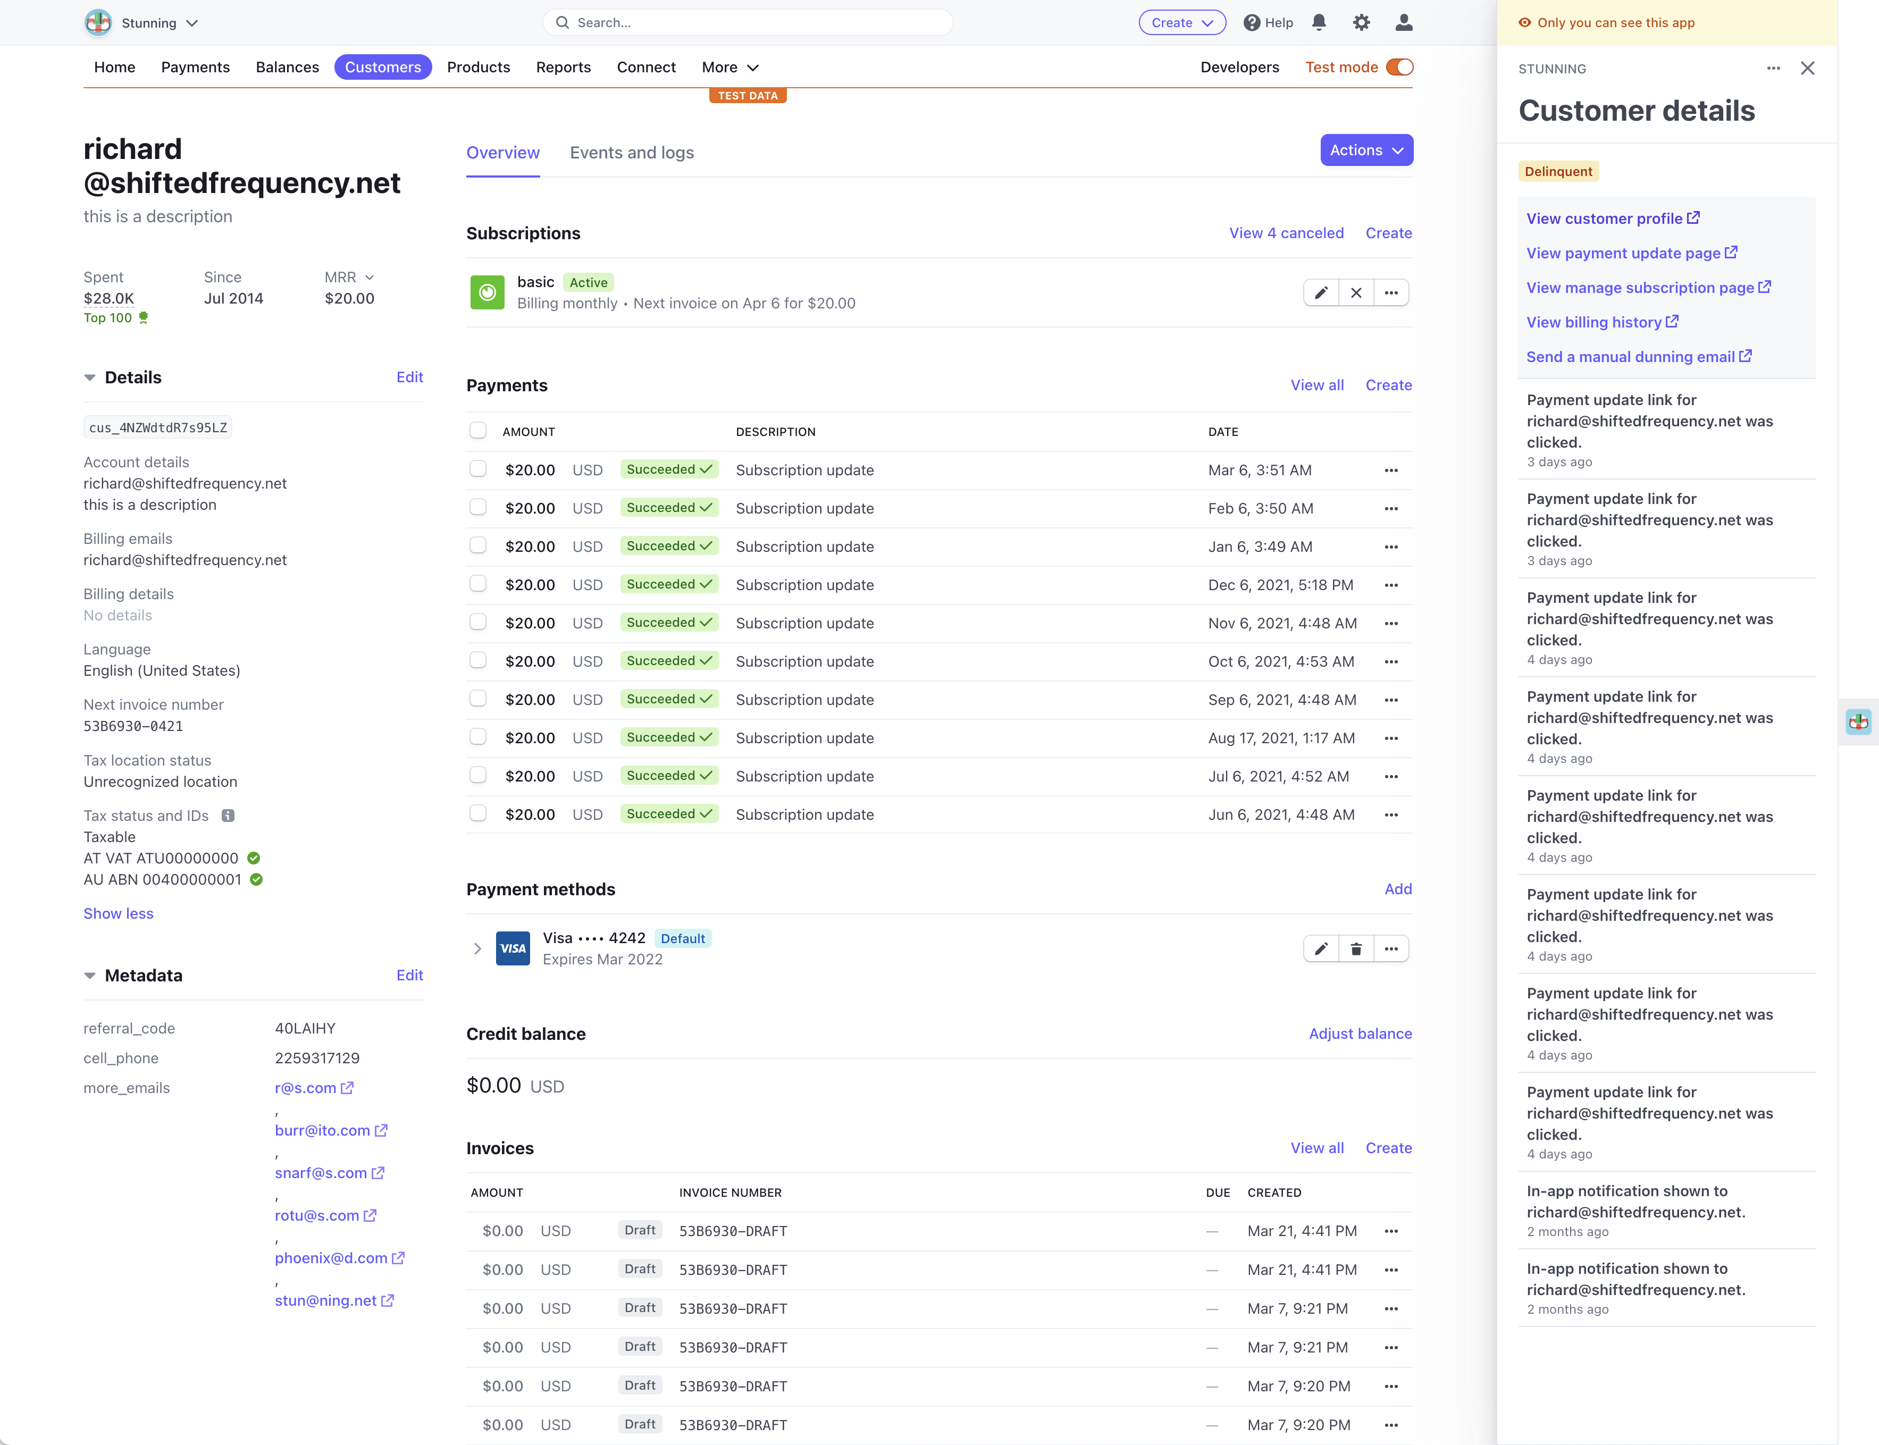Check the select-all payments checkbox
Image resolution: width=1879 pixels, height=1445 pixels.
[478, 431]
